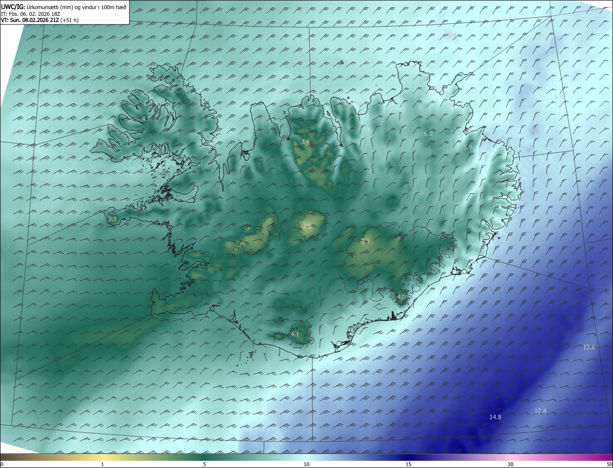
Task: Click the '30' tick on the color scale
Action: (511, 464)
